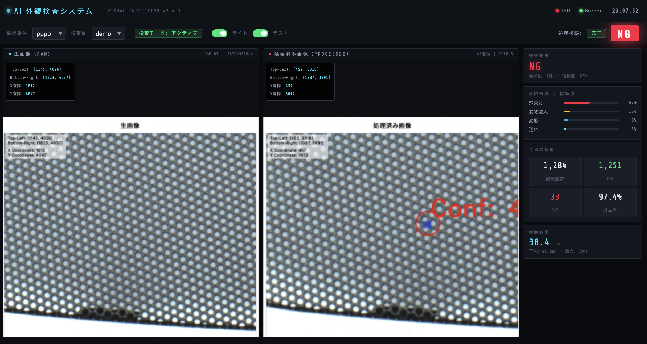Click the 1,284 総検査数 statistics tile
The width and height of the screenshot is (647, 344).
pyautogui.click(x=555, y=171)
